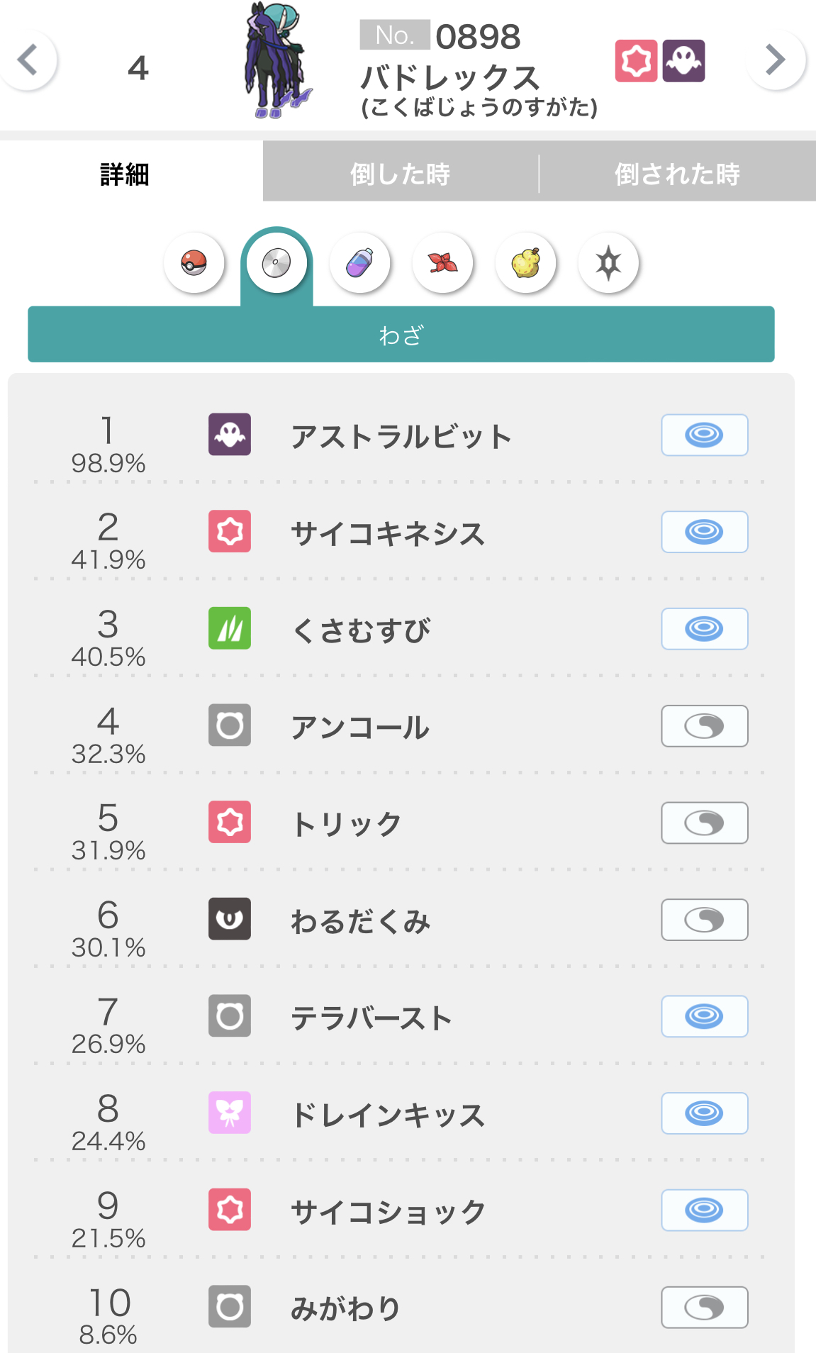Viewport: 816px width, 1353px height.
Task: Open the くさむすび move entry
Action: click(x=361, y=630)
